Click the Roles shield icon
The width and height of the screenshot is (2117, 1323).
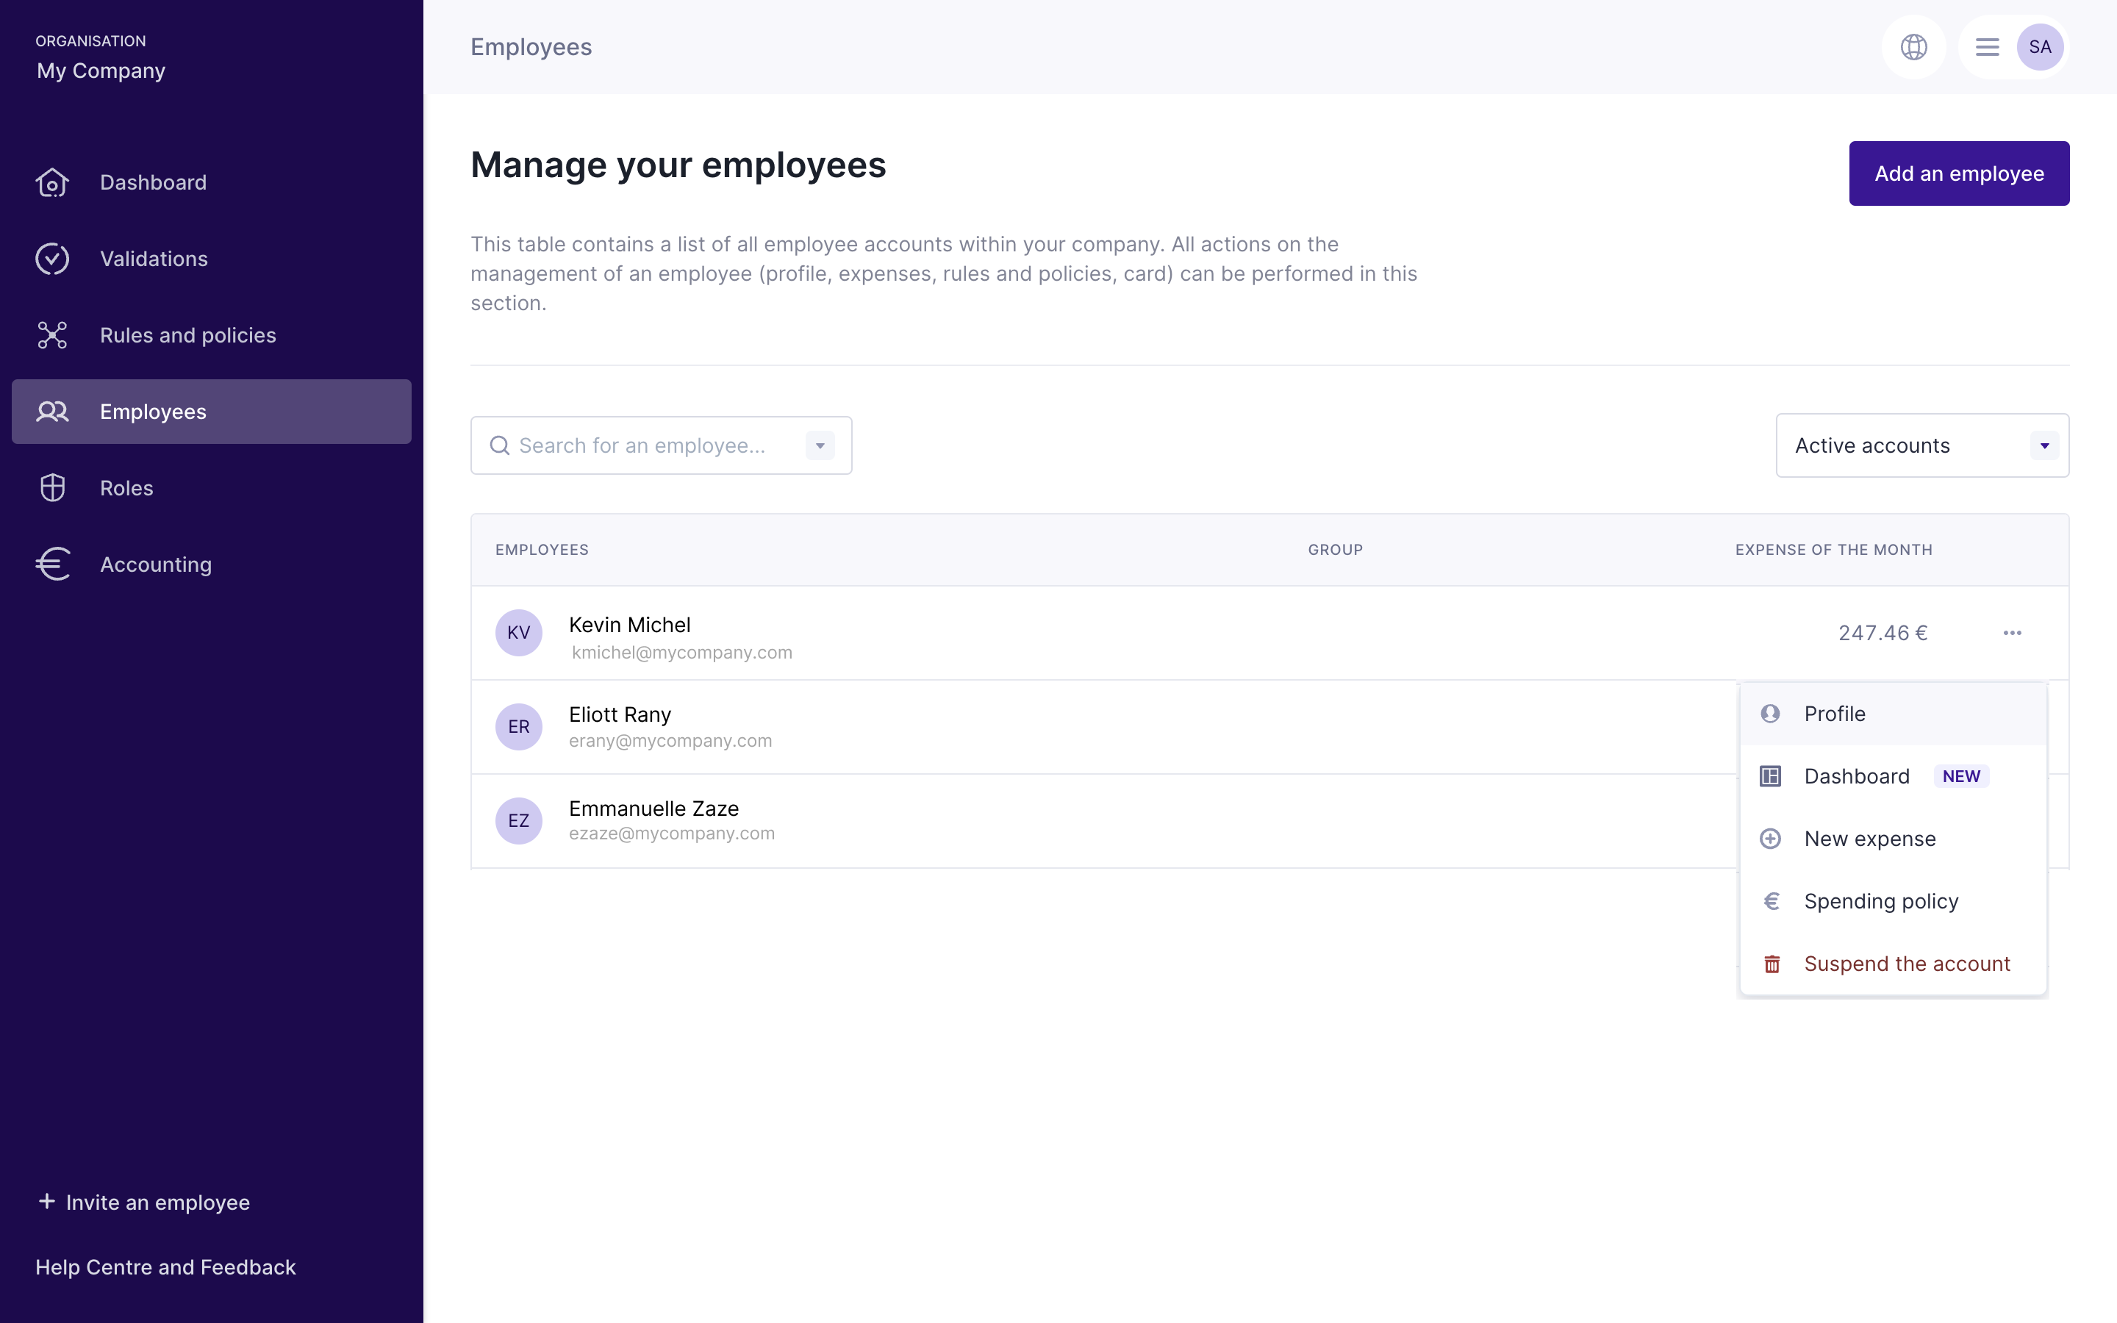click(x=52, y=488)
